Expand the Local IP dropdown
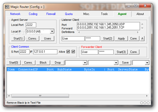 point(52,31)
